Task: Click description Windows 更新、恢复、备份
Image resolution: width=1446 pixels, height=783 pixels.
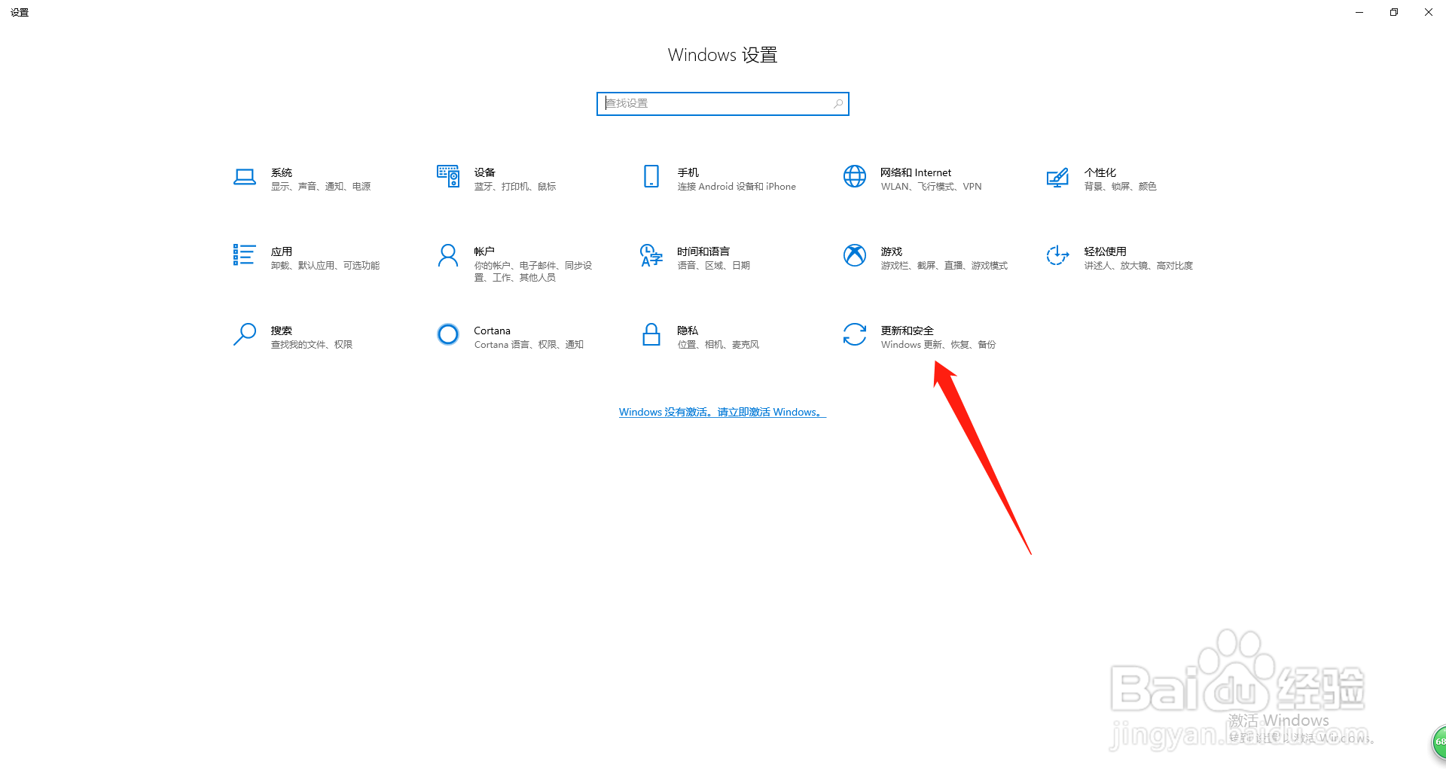Action: point(938,345)
